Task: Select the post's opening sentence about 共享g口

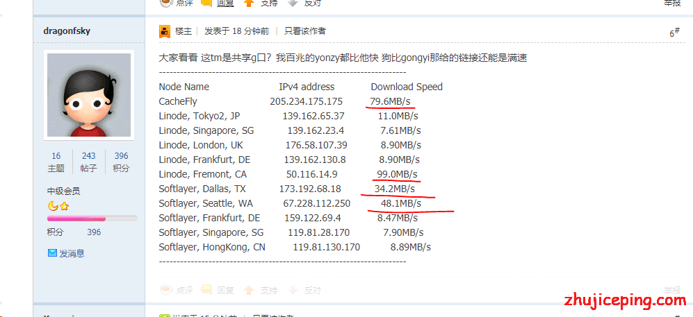Action: 343,58
